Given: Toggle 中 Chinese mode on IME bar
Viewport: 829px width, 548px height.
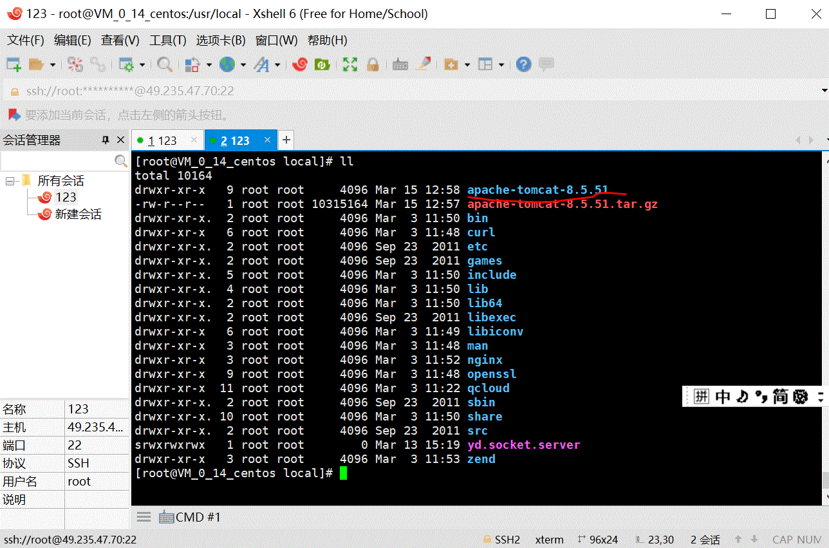Looking at the screenshot, I should pos(723,397).
